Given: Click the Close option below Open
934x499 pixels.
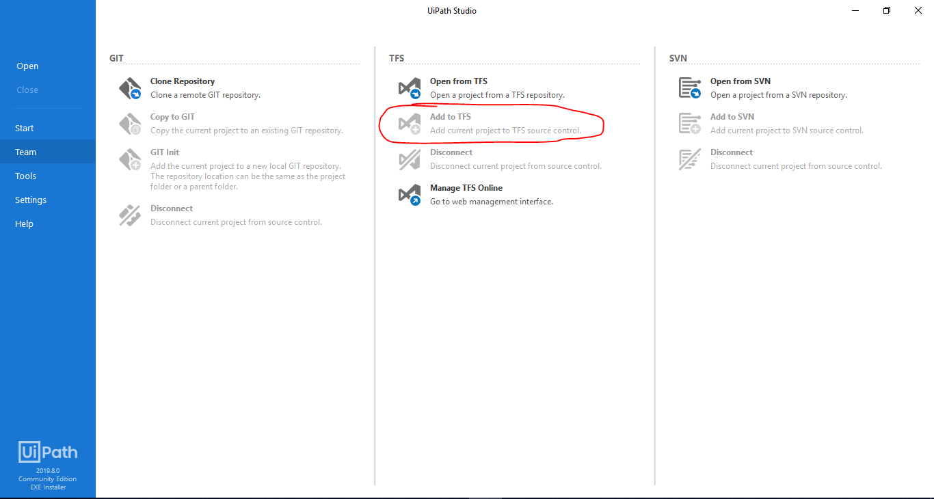Looking at the screenshot, I should 27,90.
